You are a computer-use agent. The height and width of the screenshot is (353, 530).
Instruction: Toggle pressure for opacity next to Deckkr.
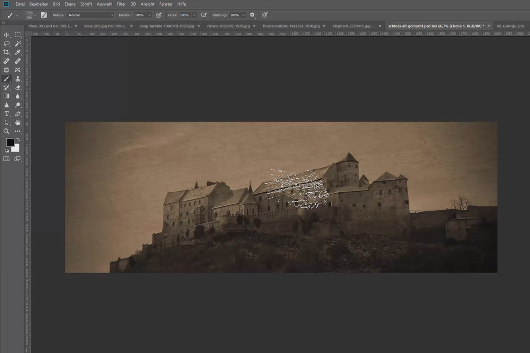[x=159, y=15]
